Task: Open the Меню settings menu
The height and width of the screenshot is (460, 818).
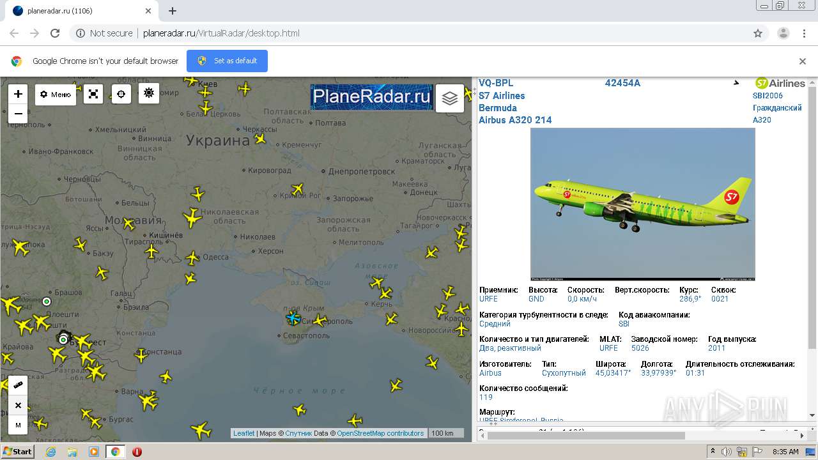Action: pos(55,95)
